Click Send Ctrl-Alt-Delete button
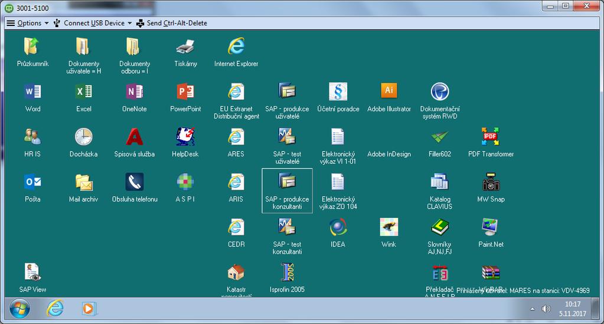Screen dimensions: 604x324 tap(171, 23)
